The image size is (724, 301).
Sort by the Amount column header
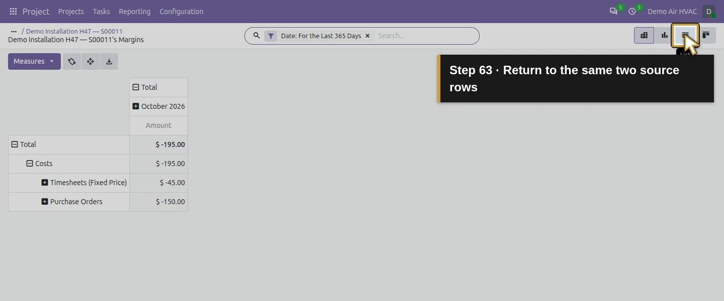click(x=158, y=125)
